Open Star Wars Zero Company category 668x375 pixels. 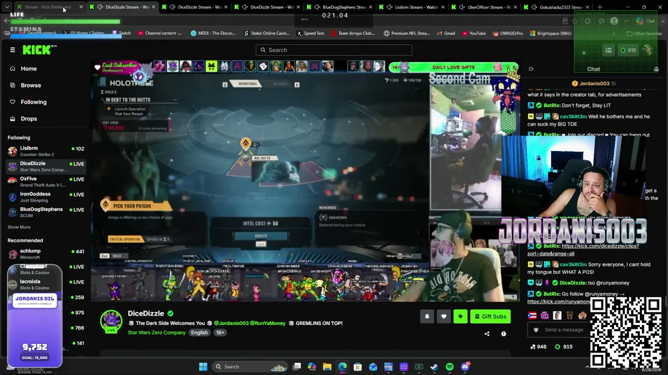tap(157, 332)
